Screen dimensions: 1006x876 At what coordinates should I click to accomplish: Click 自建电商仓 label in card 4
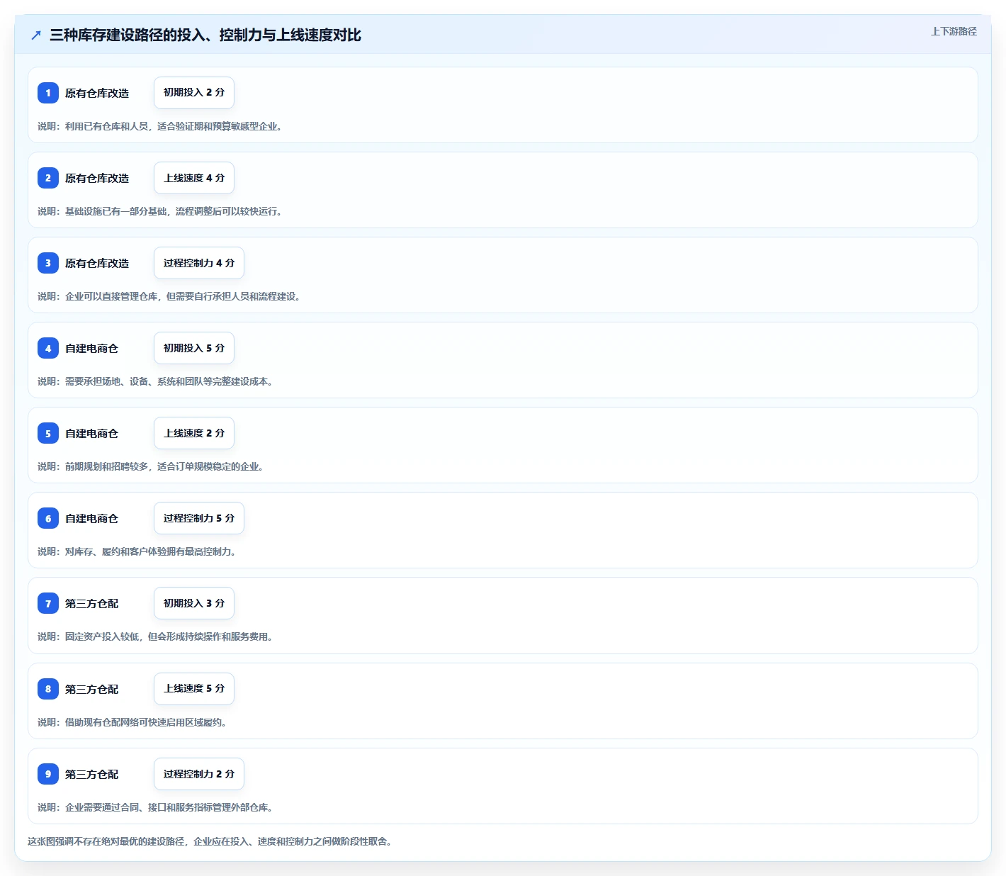(92, 348)
